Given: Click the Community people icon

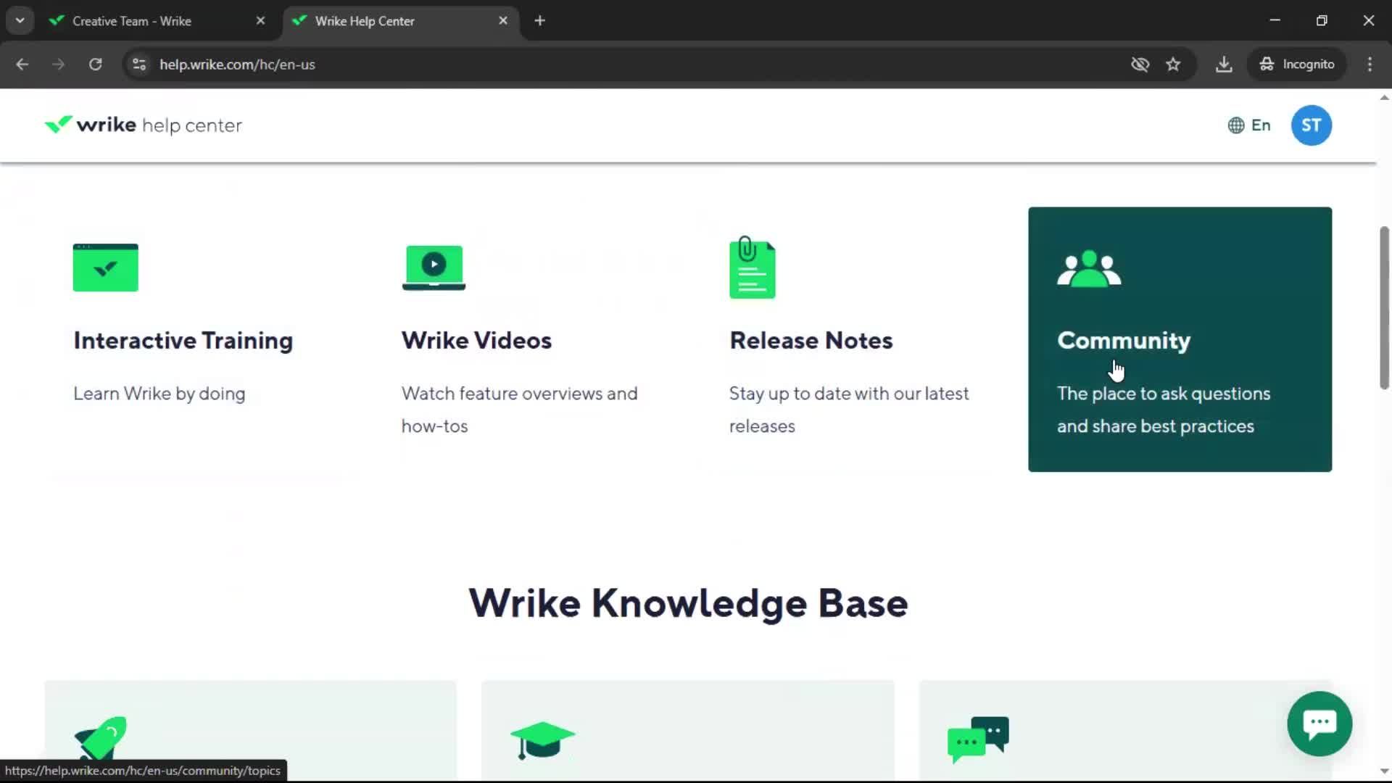Looking at the screenshot, I should 1089,269.
